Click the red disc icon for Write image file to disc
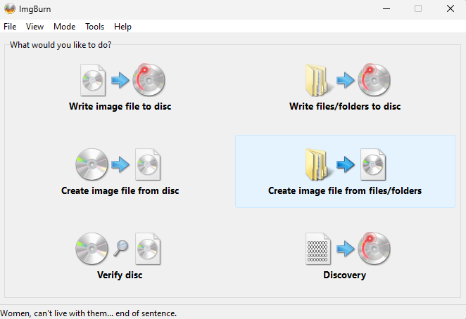 pos(149,79)
